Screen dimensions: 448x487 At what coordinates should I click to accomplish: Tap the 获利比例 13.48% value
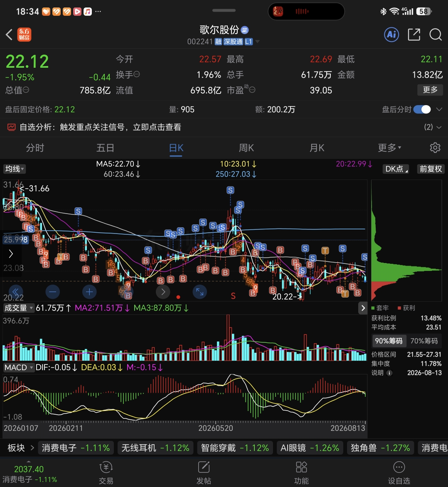(x=431, y=318)
